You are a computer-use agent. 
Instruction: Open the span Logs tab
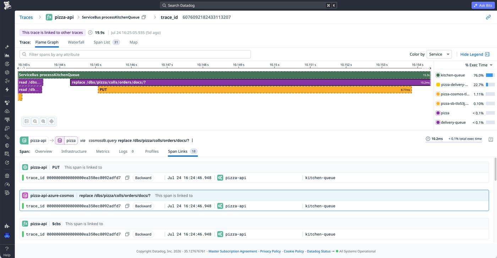127,151
